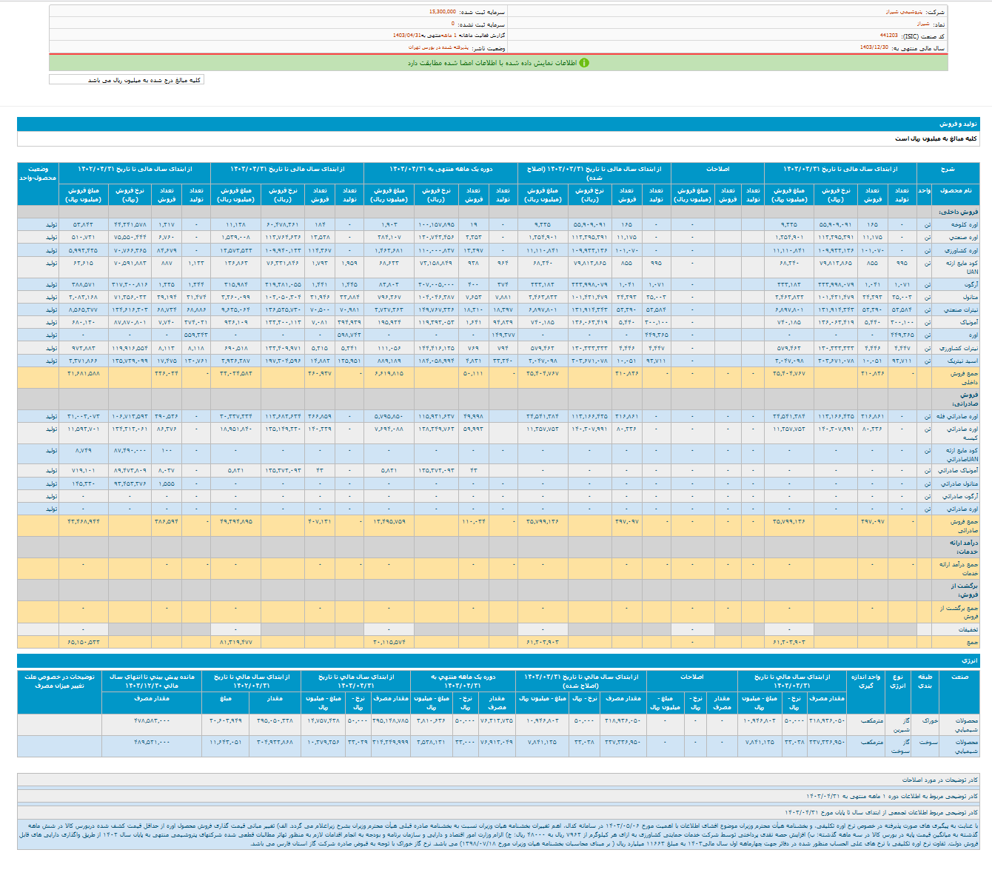This screenshot has width=992, height=884.
Task: Select the متانول domestic sales row
Action: pos(969,297)
